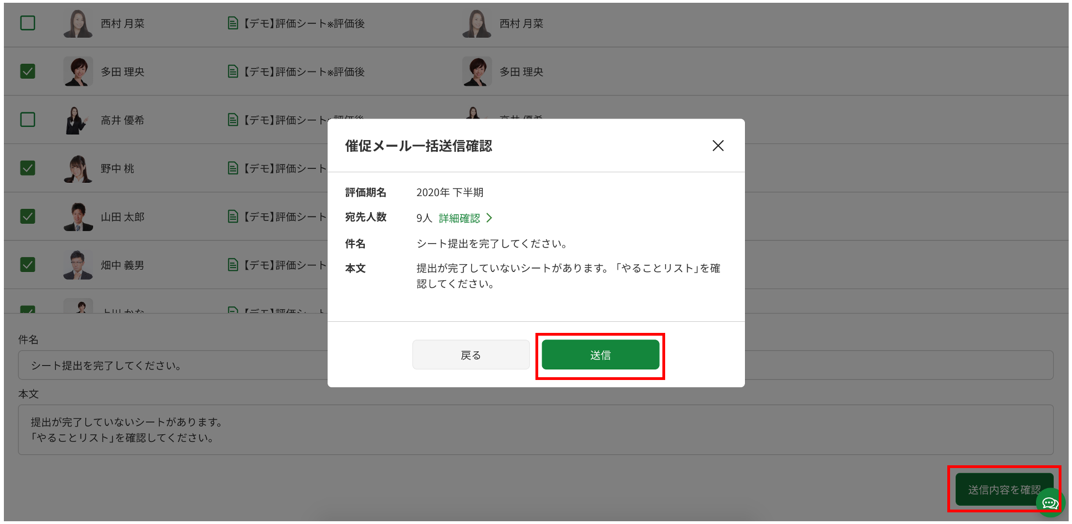Uncheck the box for 野中 桃

(x=28, y=168)
